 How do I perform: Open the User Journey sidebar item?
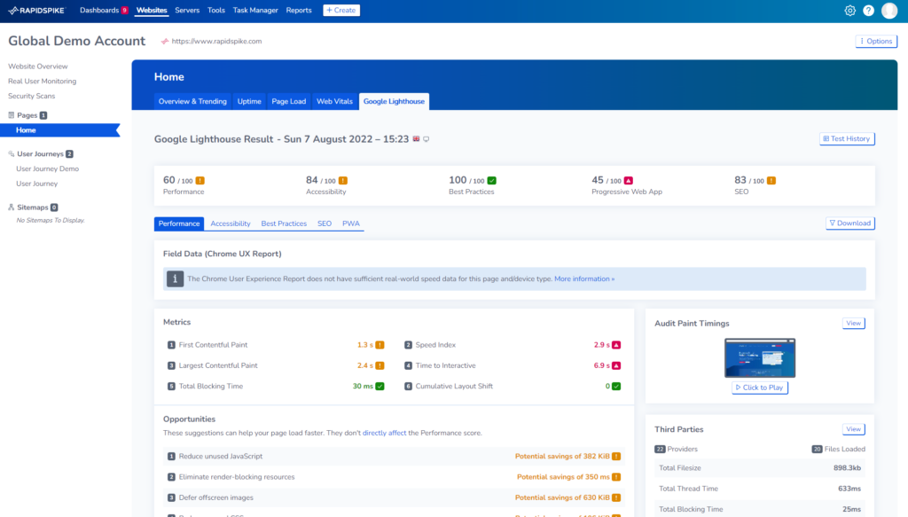pos(37,184)
